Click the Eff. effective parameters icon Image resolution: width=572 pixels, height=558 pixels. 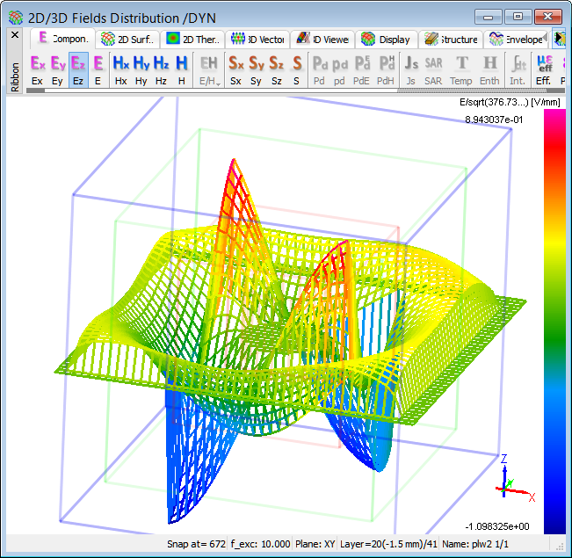tap(544, 69)
